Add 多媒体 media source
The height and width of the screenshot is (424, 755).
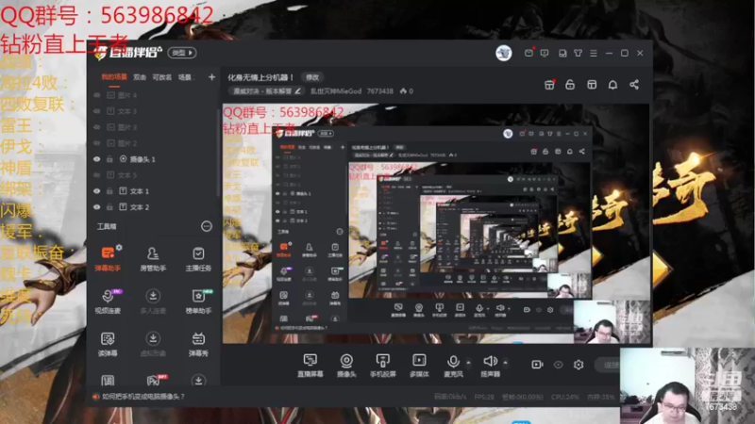click(419, 366)
